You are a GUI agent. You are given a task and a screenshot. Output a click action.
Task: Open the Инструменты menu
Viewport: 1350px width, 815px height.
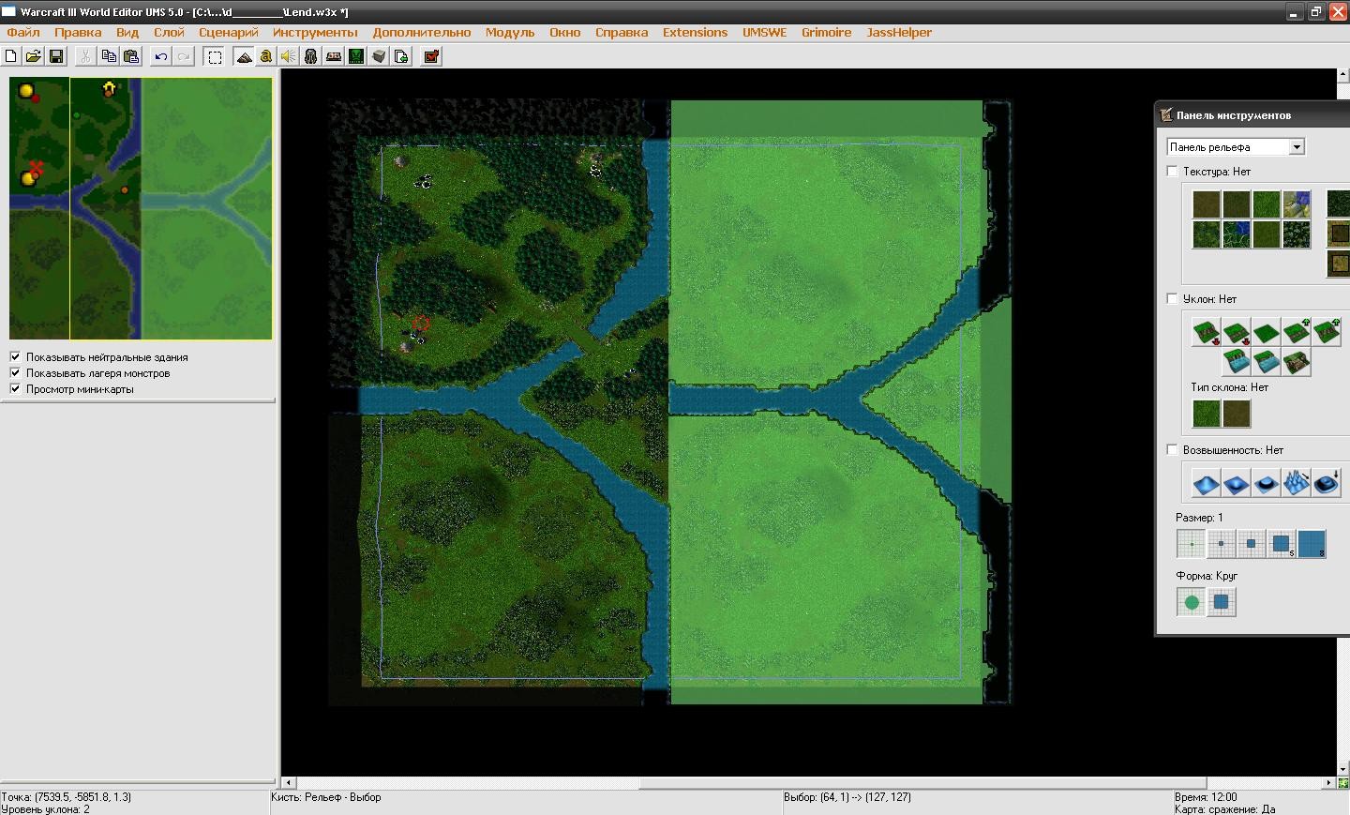(315, 32)
